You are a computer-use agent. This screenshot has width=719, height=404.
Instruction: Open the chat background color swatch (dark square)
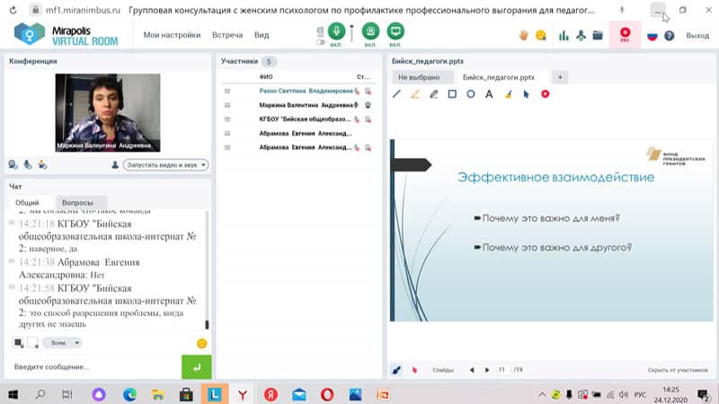[x=18, y=343]
